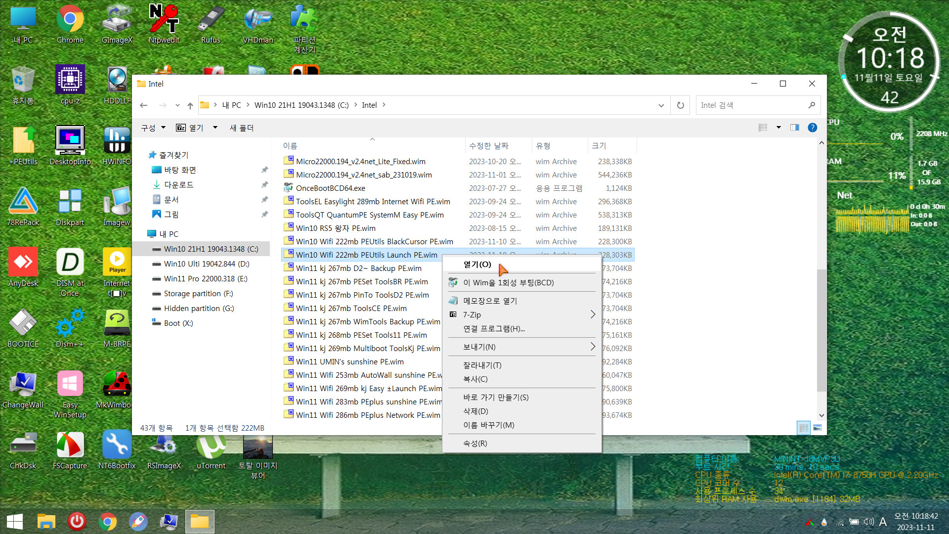This screenshot has height=534, width=949.
Task: Launch DISM at Once shortcut
Action: (x=70, y=272)
